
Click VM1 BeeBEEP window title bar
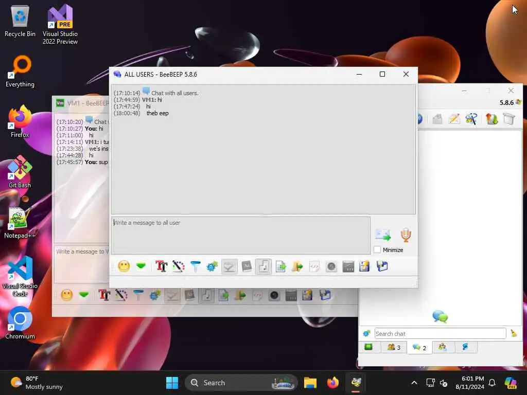point(81,103)
